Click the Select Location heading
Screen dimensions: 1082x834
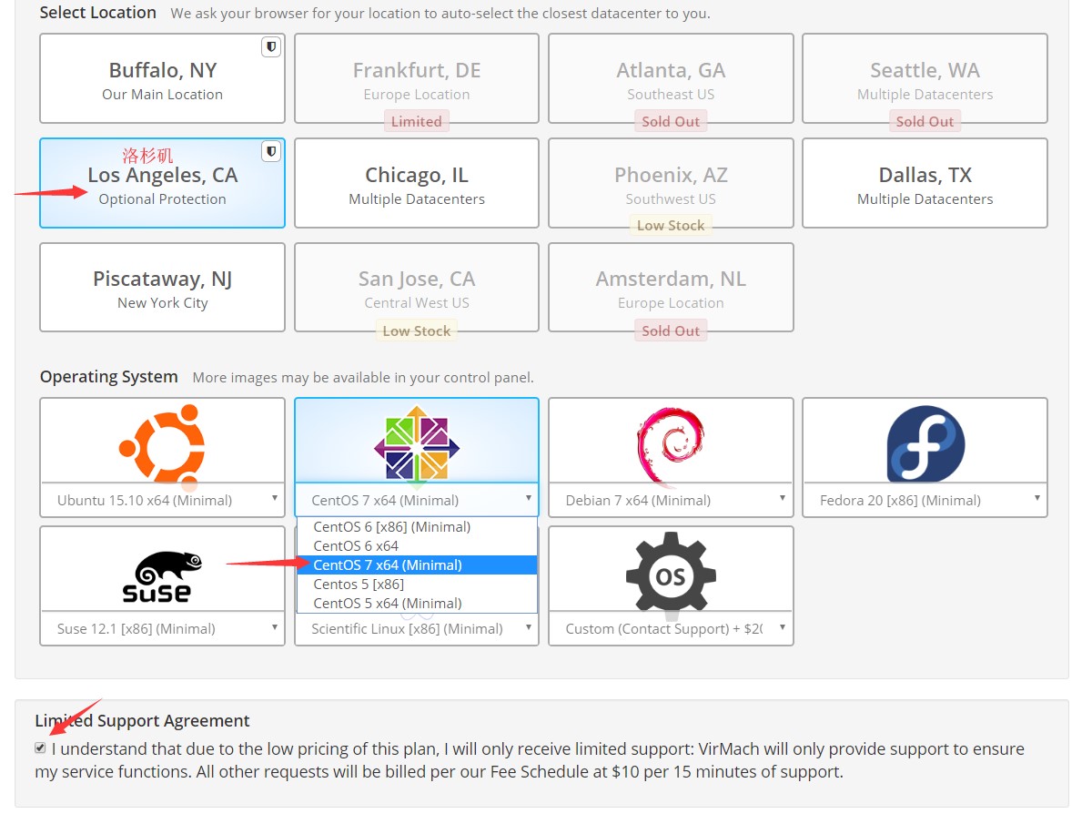click(98, 13)
